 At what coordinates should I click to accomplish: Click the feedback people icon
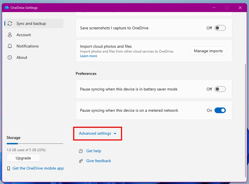[x=81, y=161]
